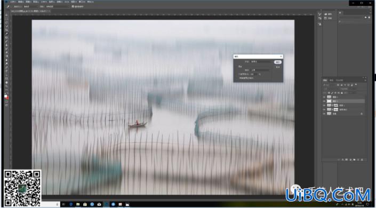Viewport: 376px width, 208px height.
Task: Select the Zoom tool in the toolbox
Action: coord(7,86)
